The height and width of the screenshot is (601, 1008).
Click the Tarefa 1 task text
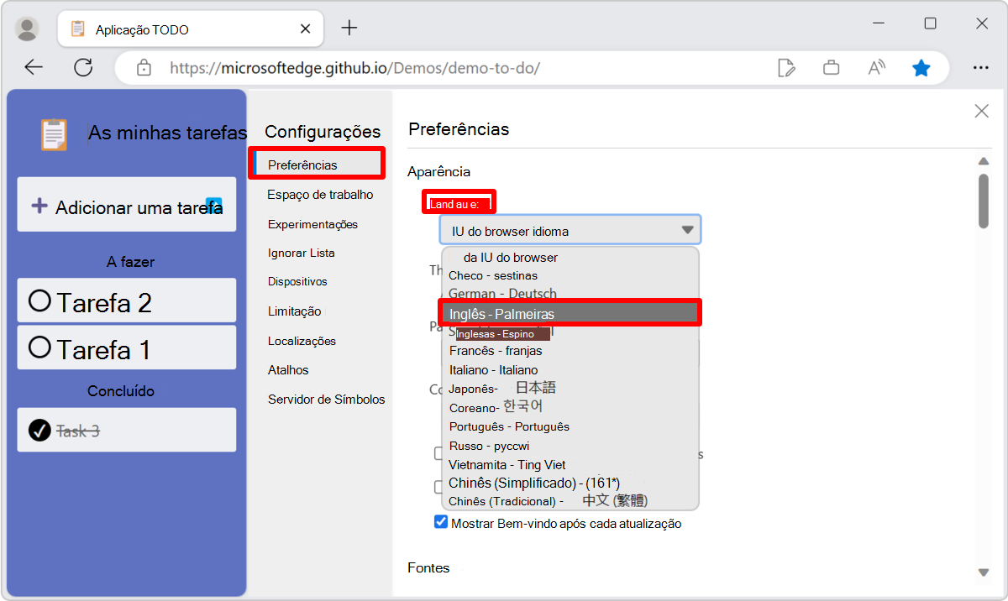[x=104, y=349]
